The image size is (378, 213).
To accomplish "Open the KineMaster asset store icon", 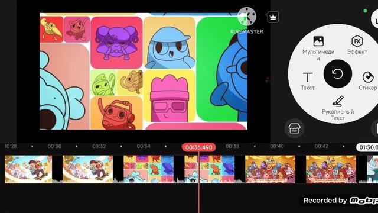I will (294, 128).
